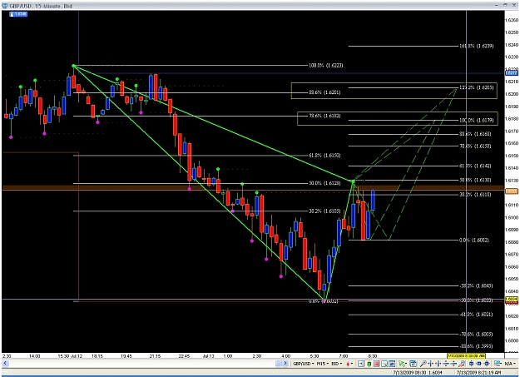Click the scroll-left arrow at bottom-left corner

tap(5, 364)
